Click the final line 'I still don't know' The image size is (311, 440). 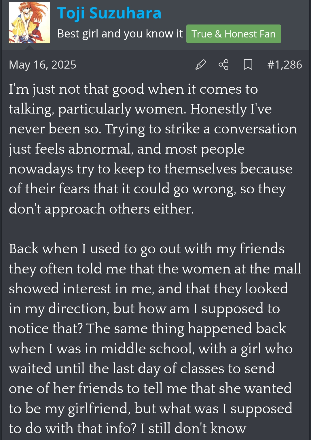[x=128, y=428]
